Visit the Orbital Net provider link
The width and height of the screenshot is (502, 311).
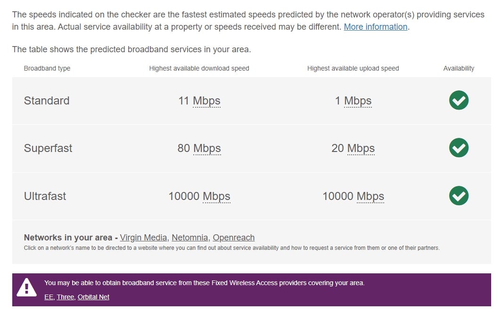[93, 297]
